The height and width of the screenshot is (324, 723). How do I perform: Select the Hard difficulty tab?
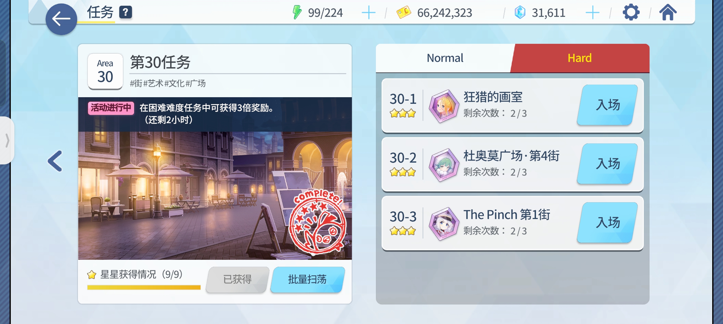(580, 58)
